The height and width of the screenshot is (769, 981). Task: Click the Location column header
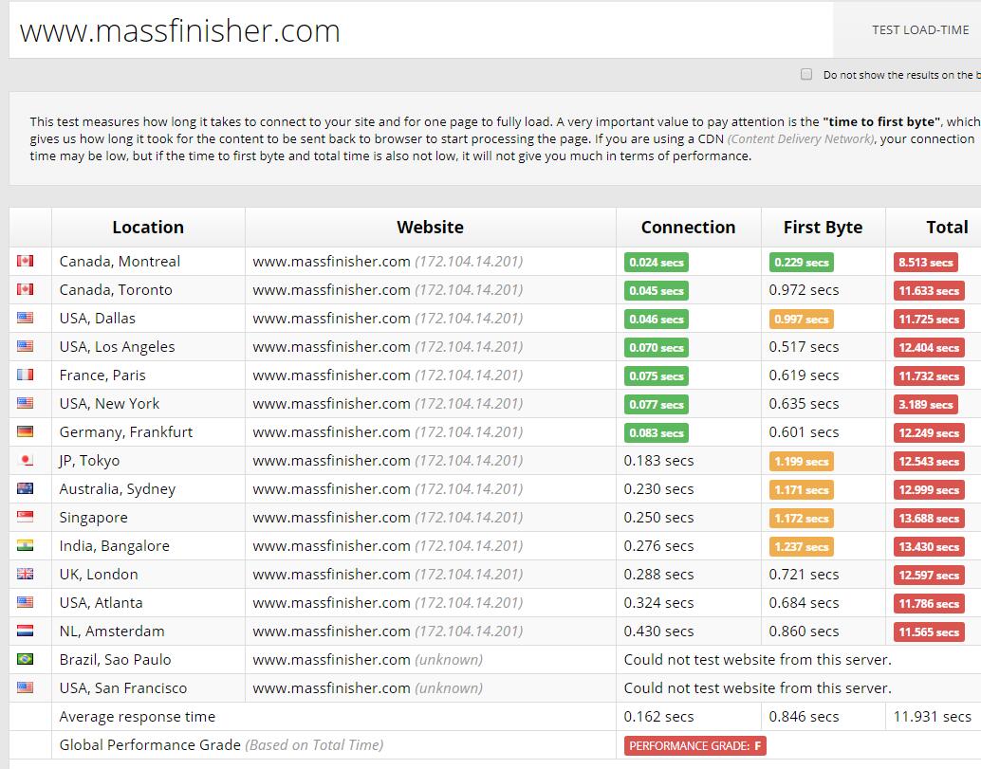[148, 228]
